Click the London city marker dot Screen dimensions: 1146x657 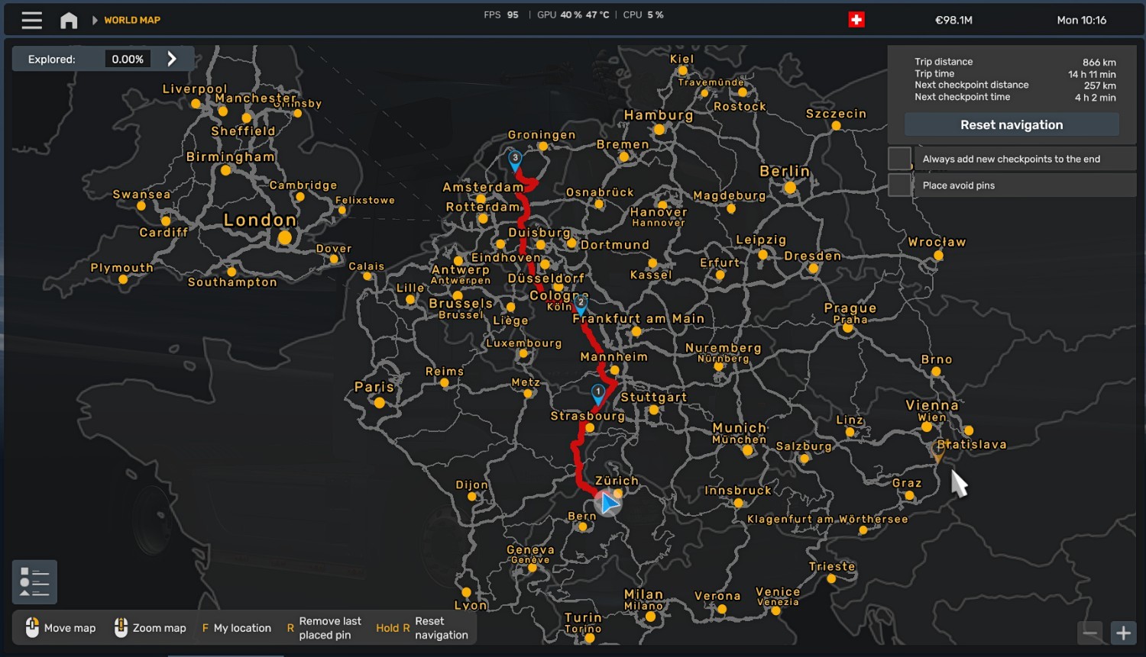coord(285,237)
